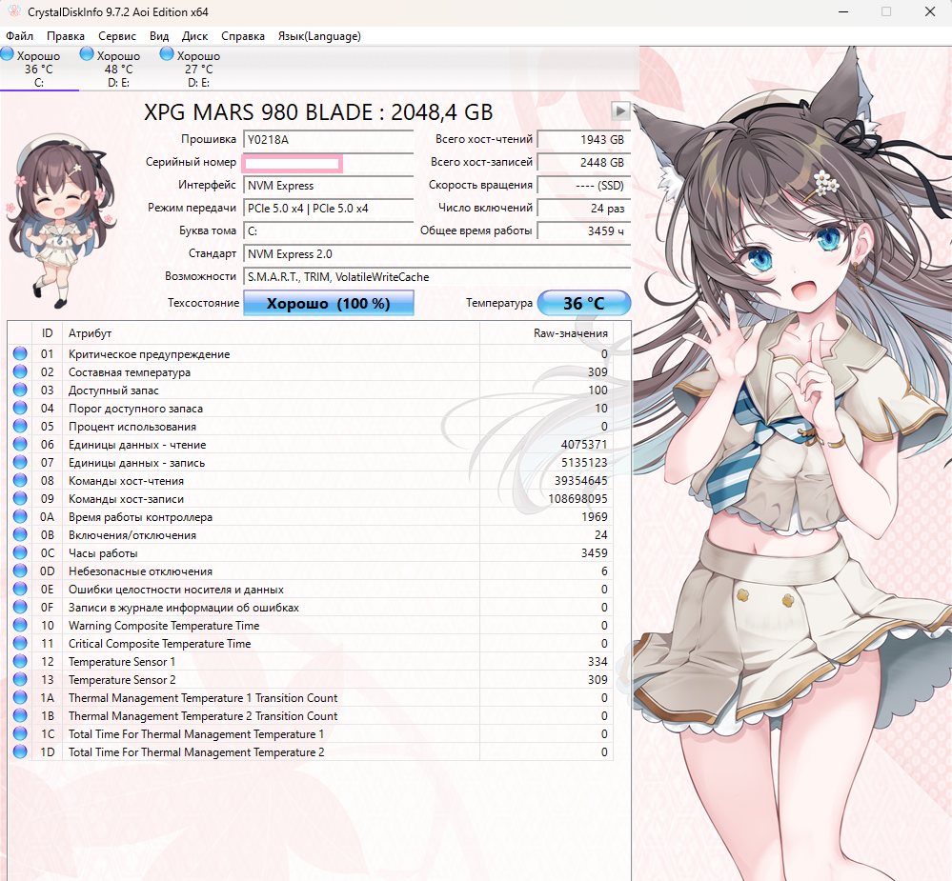Select the 36 °C drive C: tab
The width and height of the screenshot is (952, 881).
pos(39,69)
